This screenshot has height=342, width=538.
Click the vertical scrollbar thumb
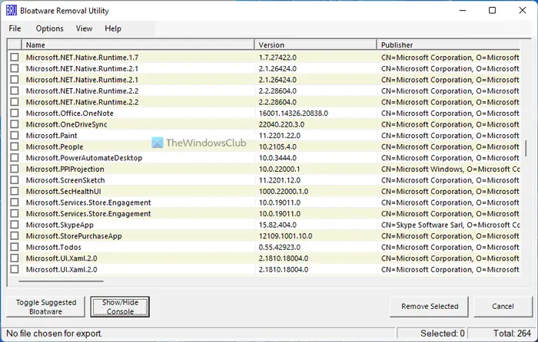coord(526,148)
